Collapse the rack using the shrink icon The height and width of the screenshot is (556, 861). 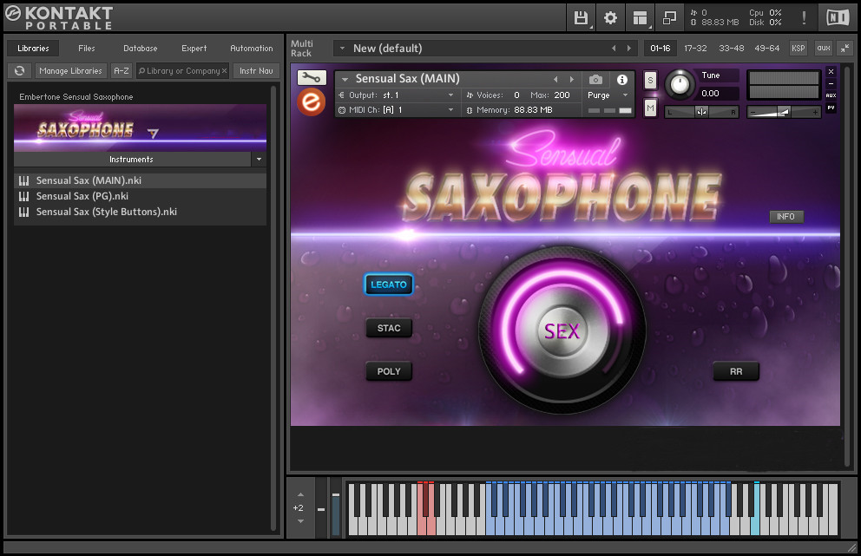845,49
